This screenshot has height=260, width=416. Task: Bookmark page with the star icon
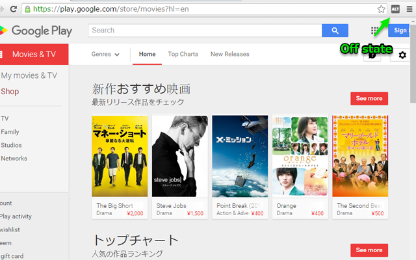click(x=382, y=9)
